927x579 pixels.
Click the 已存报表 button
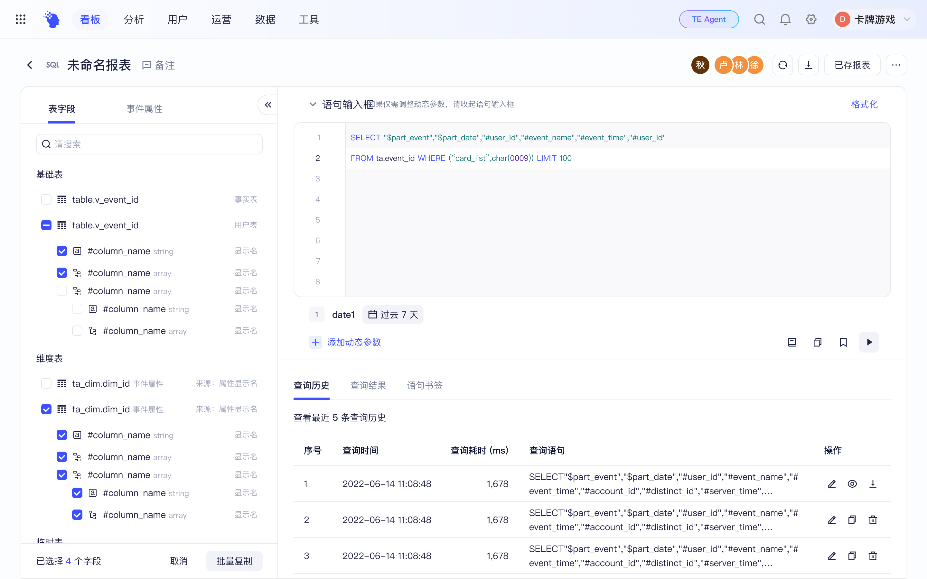[x=852, y=65]
